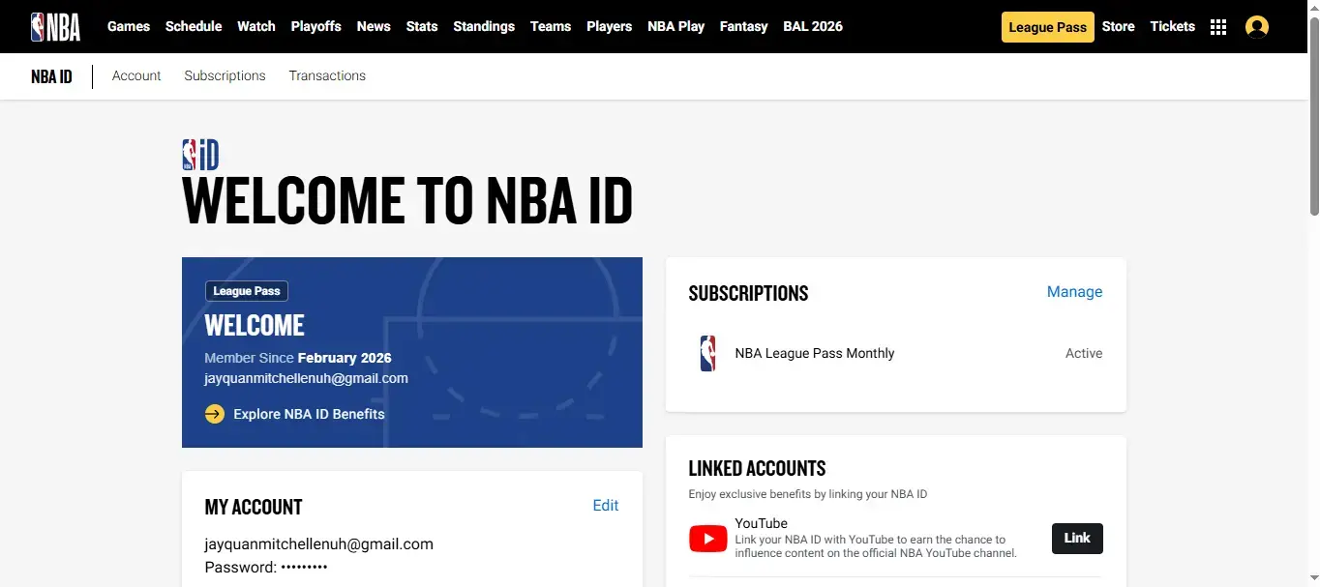Click the email address in the blue welcome card
Viewport: 1320px width, 587px height.
click(307, 378)
